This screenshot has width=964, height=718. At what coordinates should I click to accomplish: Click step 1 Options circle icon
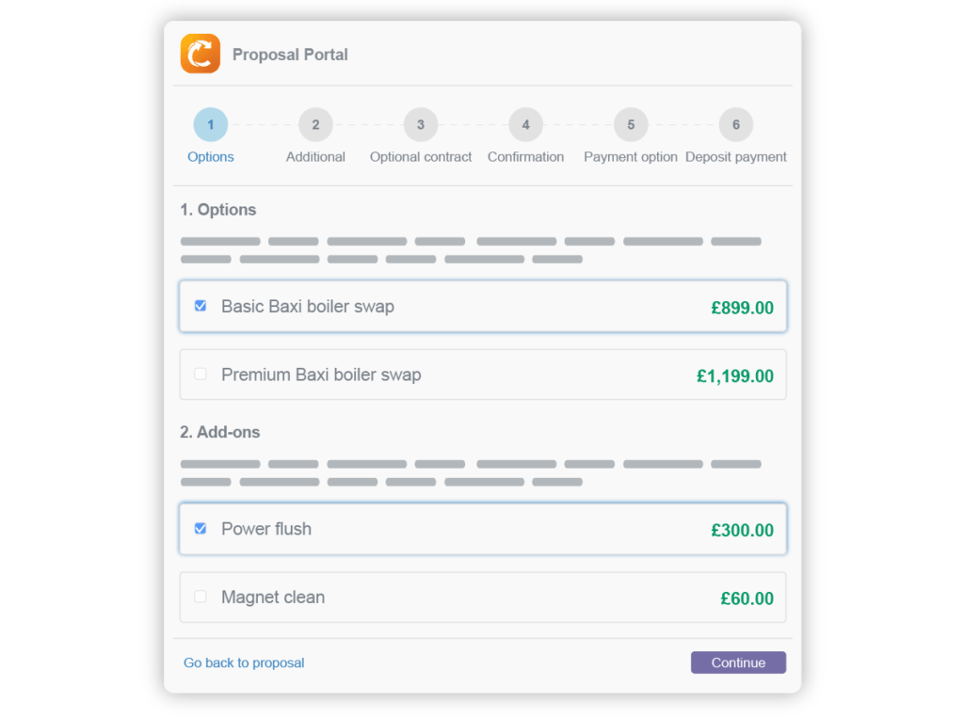210,124
